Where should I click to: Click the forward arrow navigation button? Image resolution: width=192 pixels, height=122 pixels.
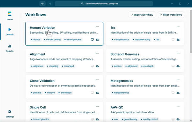(50, 4)
